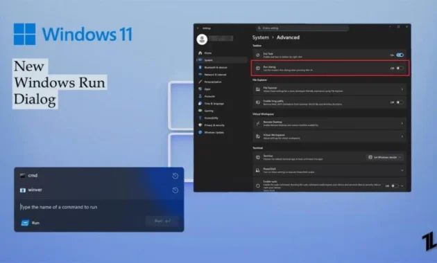
Task: Click the Network & internet sidebar icon
Action: tap(200, 75)
